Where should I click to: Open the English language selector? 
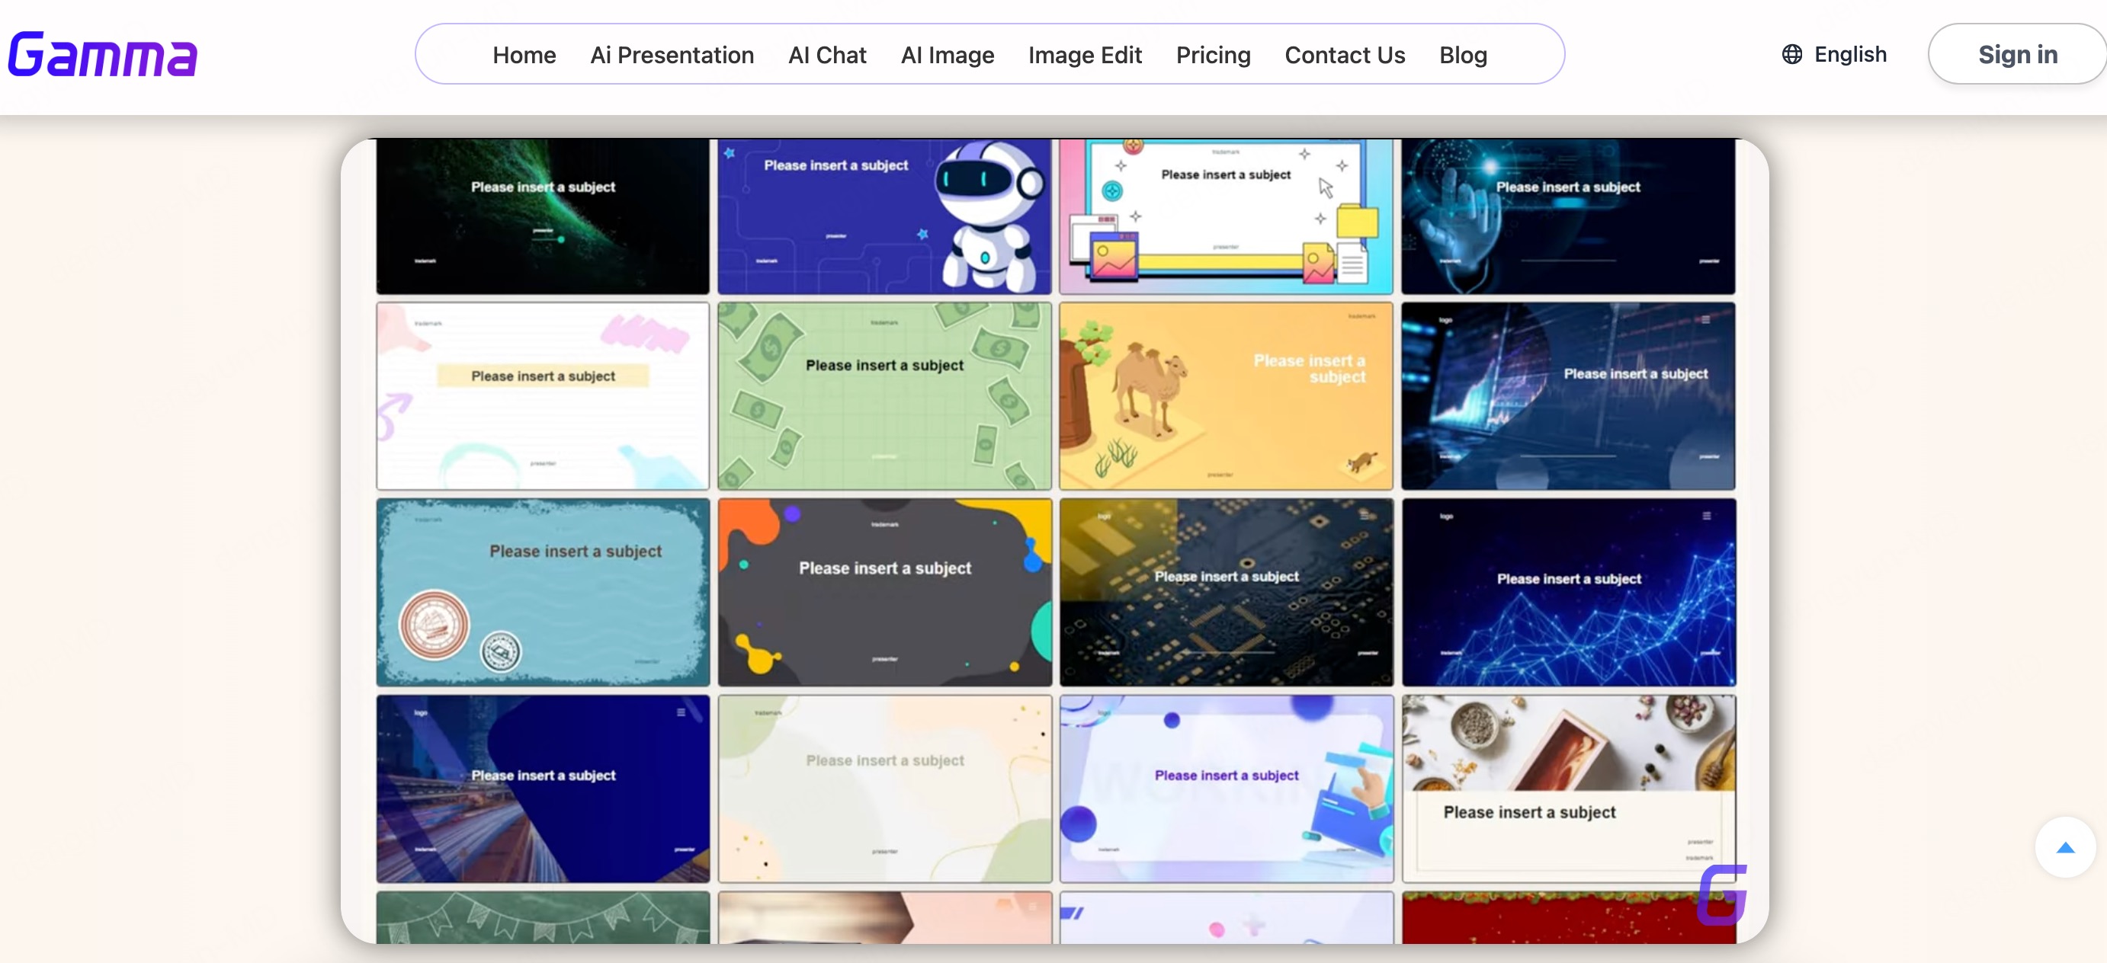(x=1849, y=55)
